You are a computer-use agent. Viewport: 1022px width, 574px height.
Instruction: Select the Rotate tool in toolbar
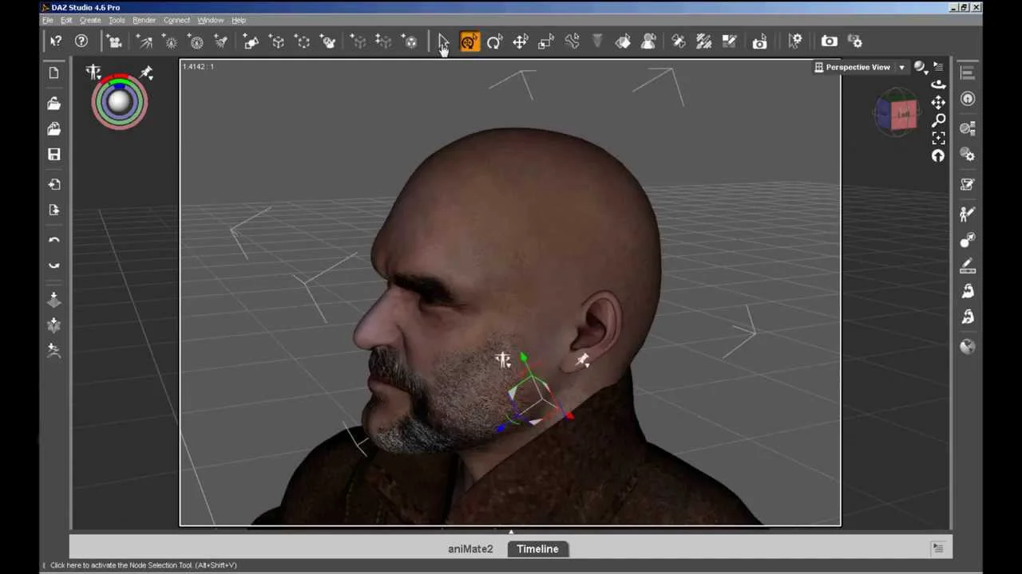(x=494, y=41)
